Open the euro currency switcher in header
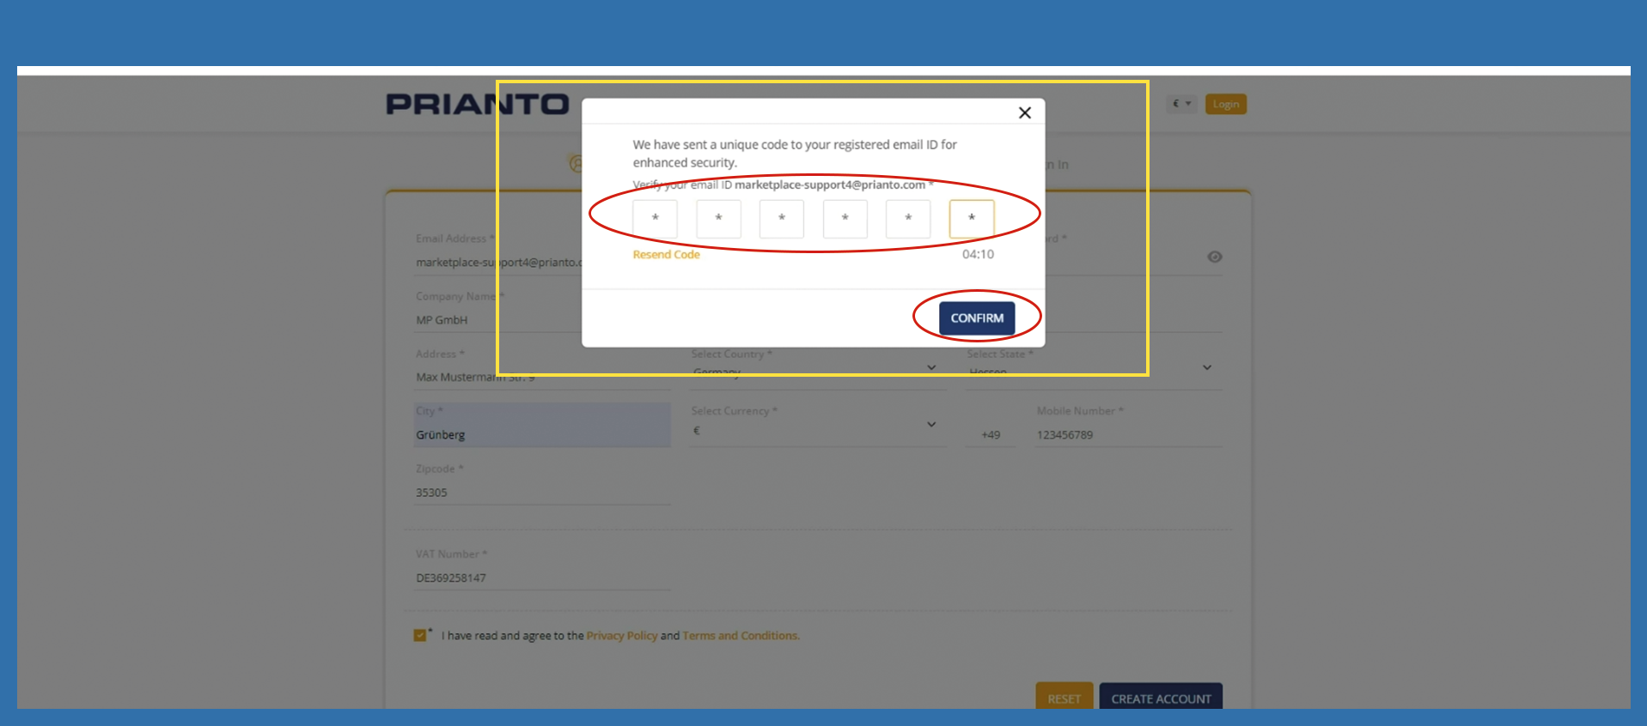The image size is (1647, 726). (1181, 104)
